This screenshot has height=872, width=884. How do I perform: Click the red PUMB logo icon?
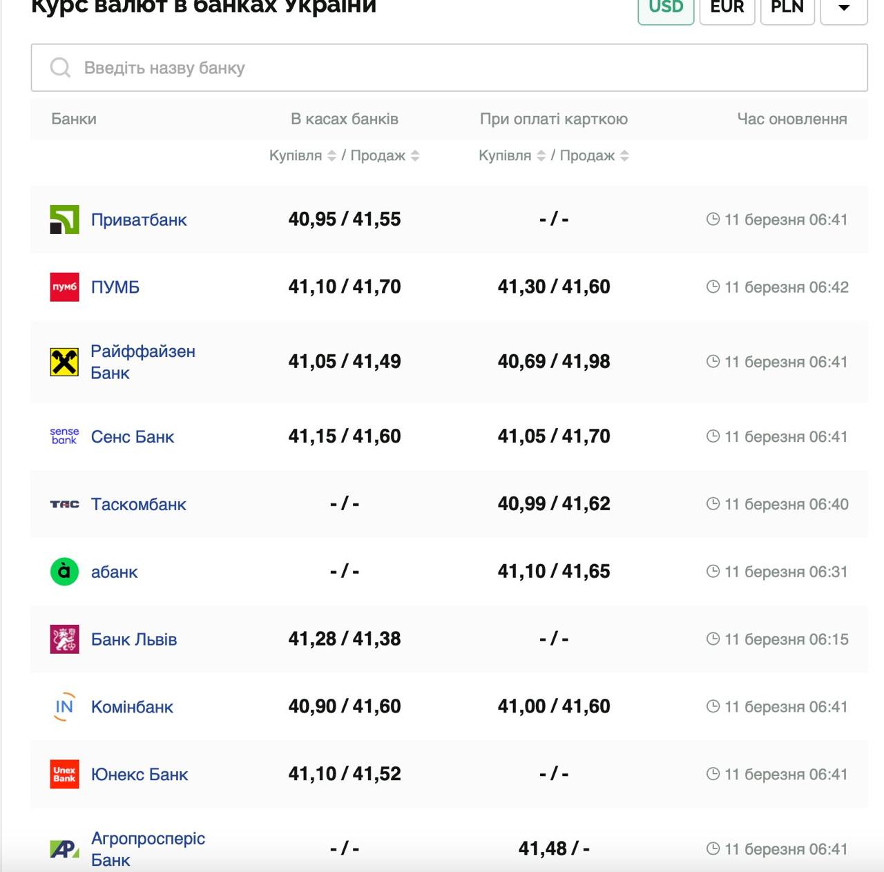(64, 287)
